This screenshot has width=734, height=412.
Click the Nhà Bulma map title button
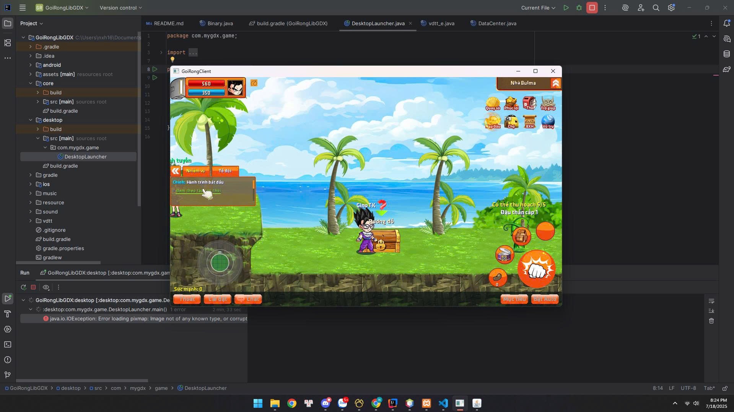[523, 83]
